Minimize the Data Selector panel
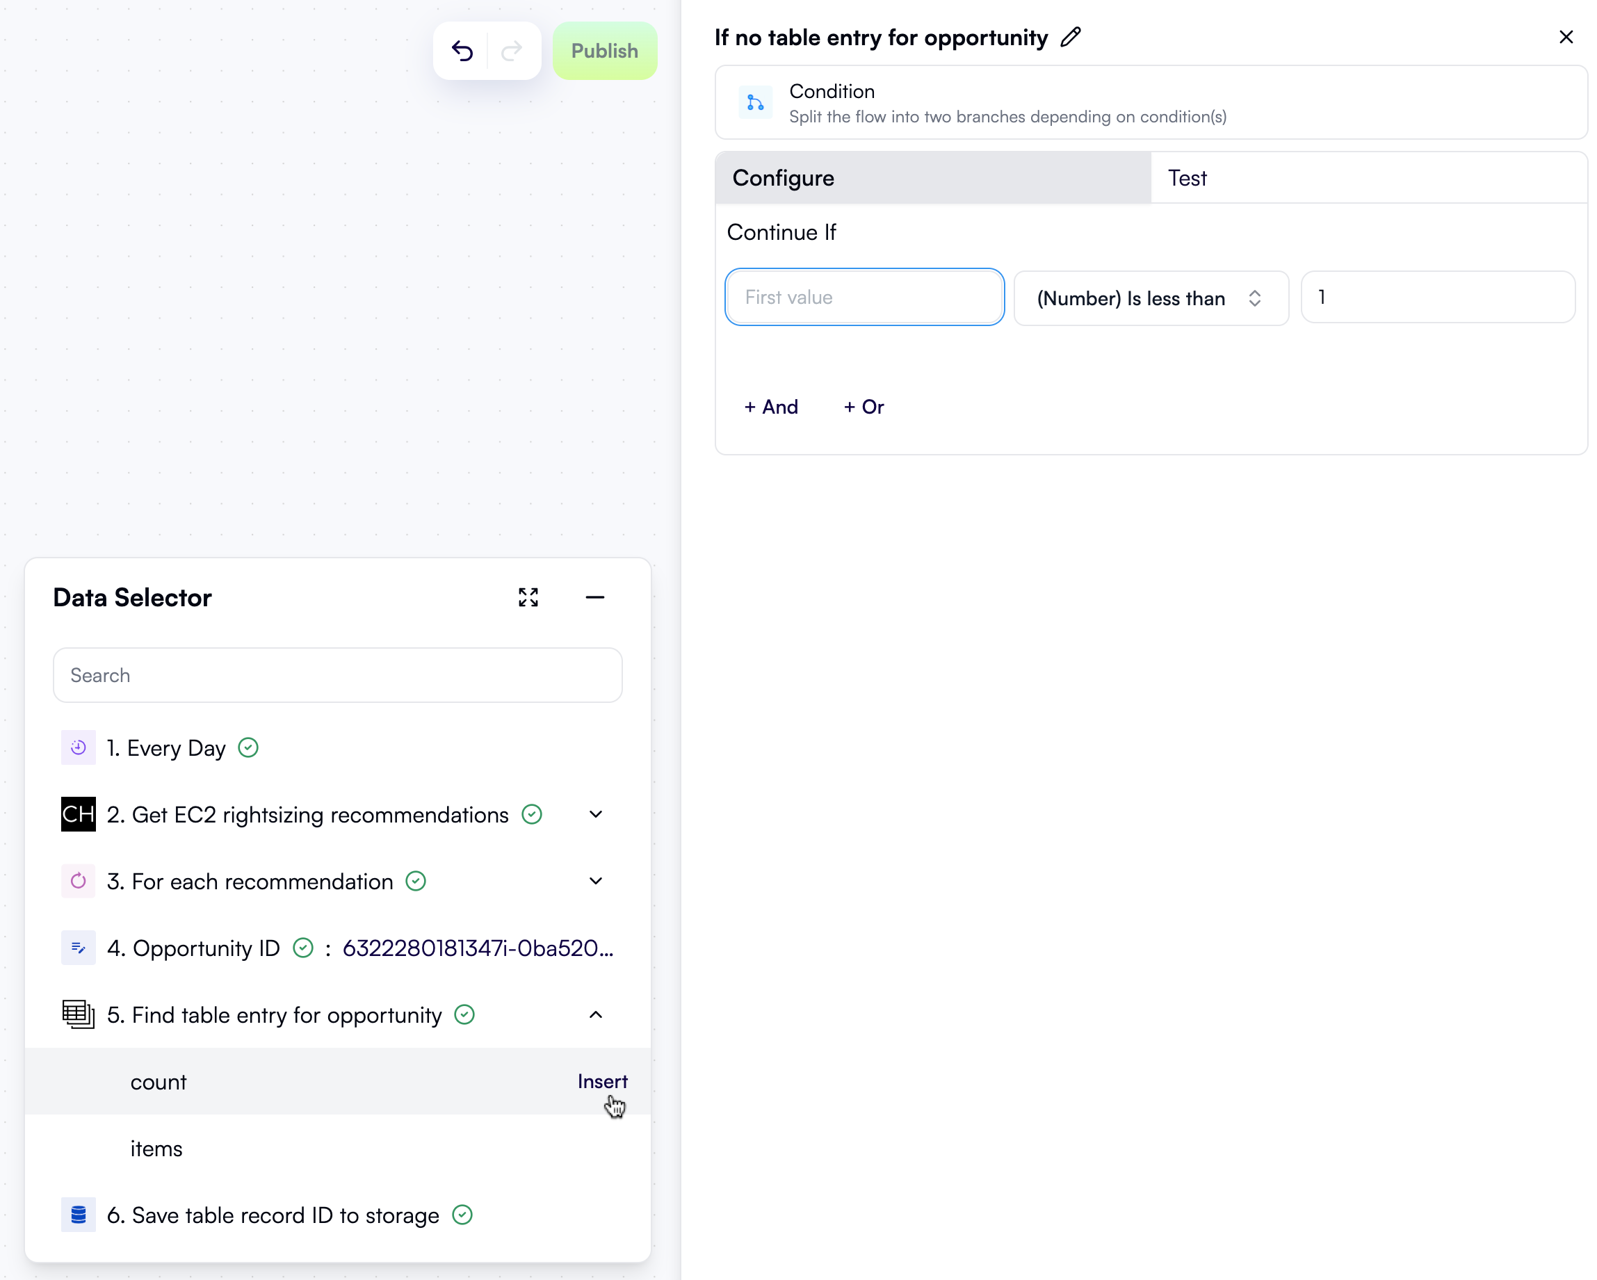 pyautogui.click(x=595, y=597)
